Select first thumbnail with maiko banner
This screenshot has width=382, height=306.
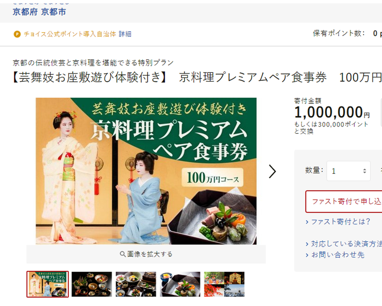47,284
